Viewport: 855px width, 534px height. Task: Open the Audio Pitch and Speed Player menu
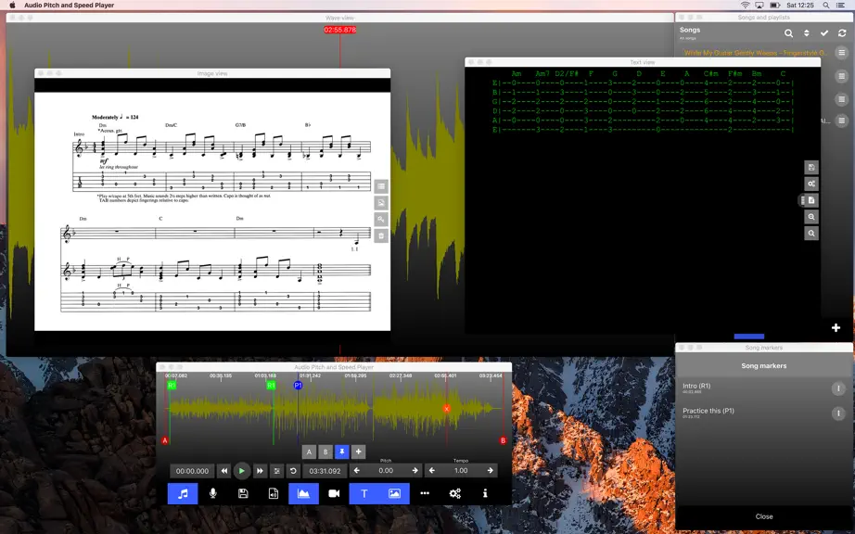point(70,5)
